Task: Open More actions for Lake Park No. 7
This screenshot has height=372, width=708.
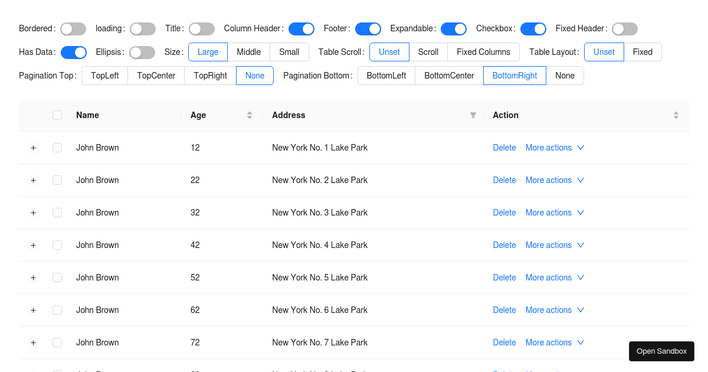Action: pos(555,342)
